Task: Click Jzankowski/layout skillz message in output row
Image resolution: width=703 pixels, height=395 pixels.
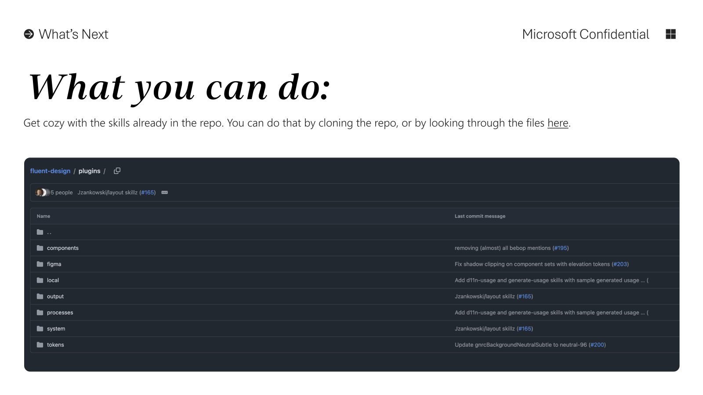Action: pyautogui.click(x=485, y=296)
